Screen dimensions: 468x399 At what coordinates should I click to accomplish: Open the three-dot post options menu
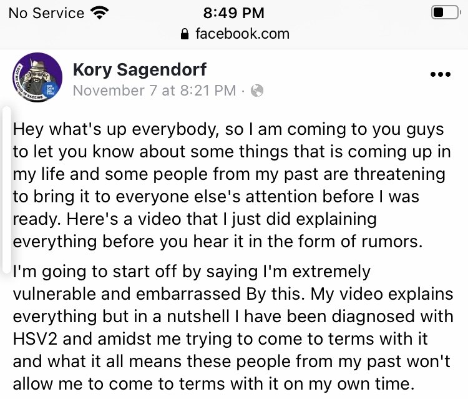tap(440, 74)
